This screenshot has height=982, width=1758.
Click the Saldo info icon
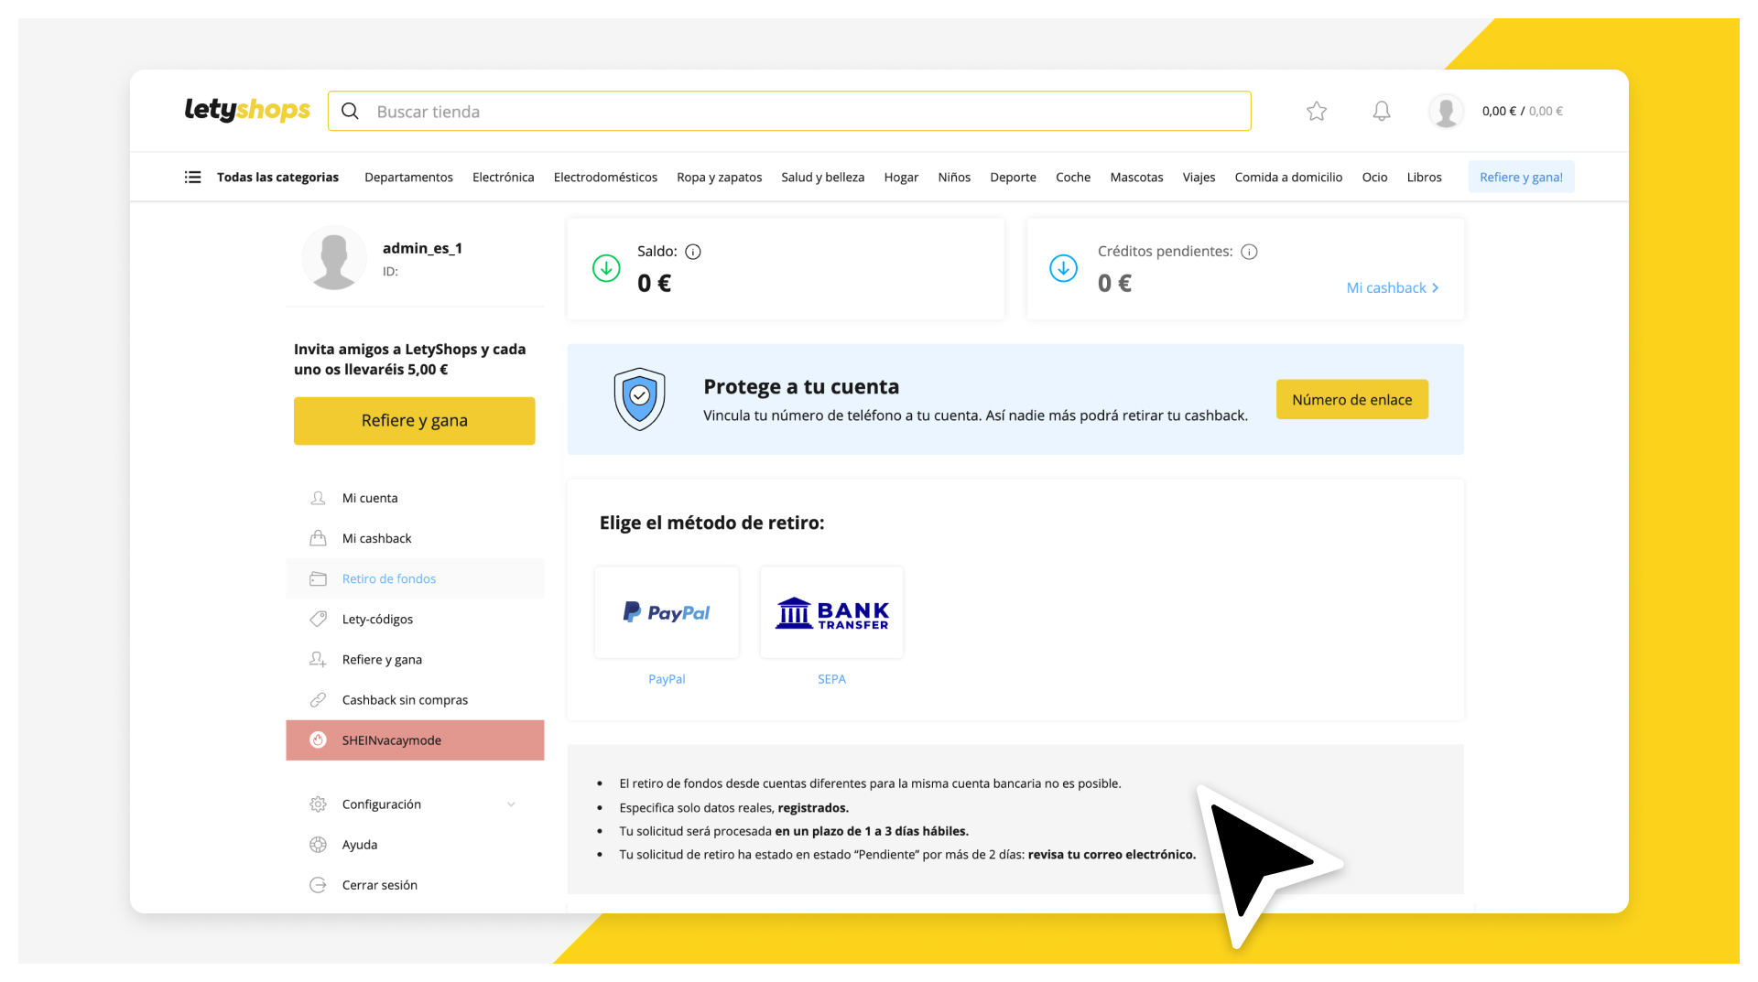[x=693, y=252]
